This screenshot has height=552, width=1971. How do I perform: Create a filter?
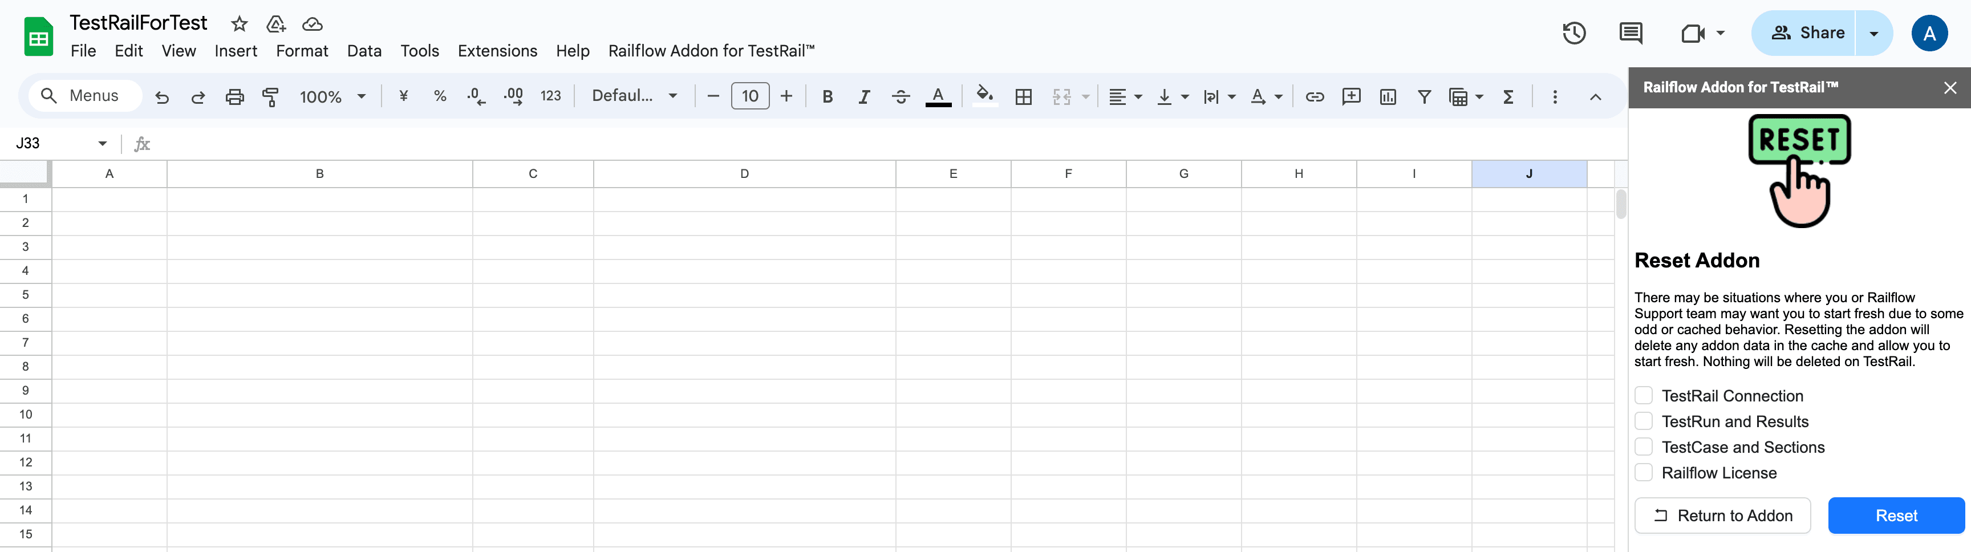pos(1424,96)
